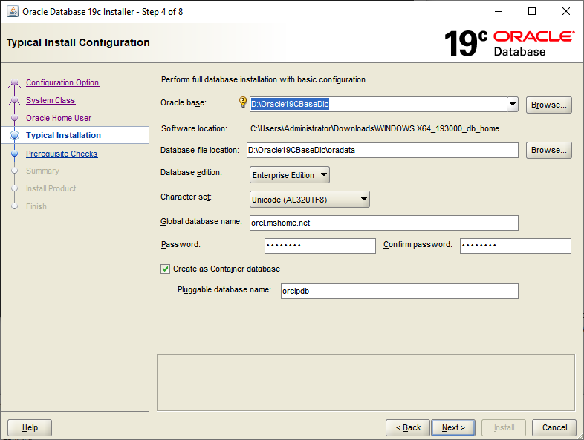Click the empty message panel at bottom
This screenshot has width=584, height=440.
tap(366, 383)
